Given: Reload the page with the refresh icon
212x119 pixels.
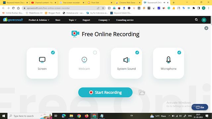Looking at the screenshot, I should point(13,8).
